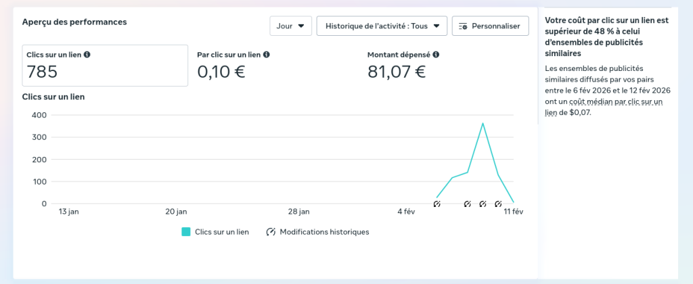This screenshot has width=693, height=284.
Task: Click the Modifications historiques legend label
Action: [324, 232]
